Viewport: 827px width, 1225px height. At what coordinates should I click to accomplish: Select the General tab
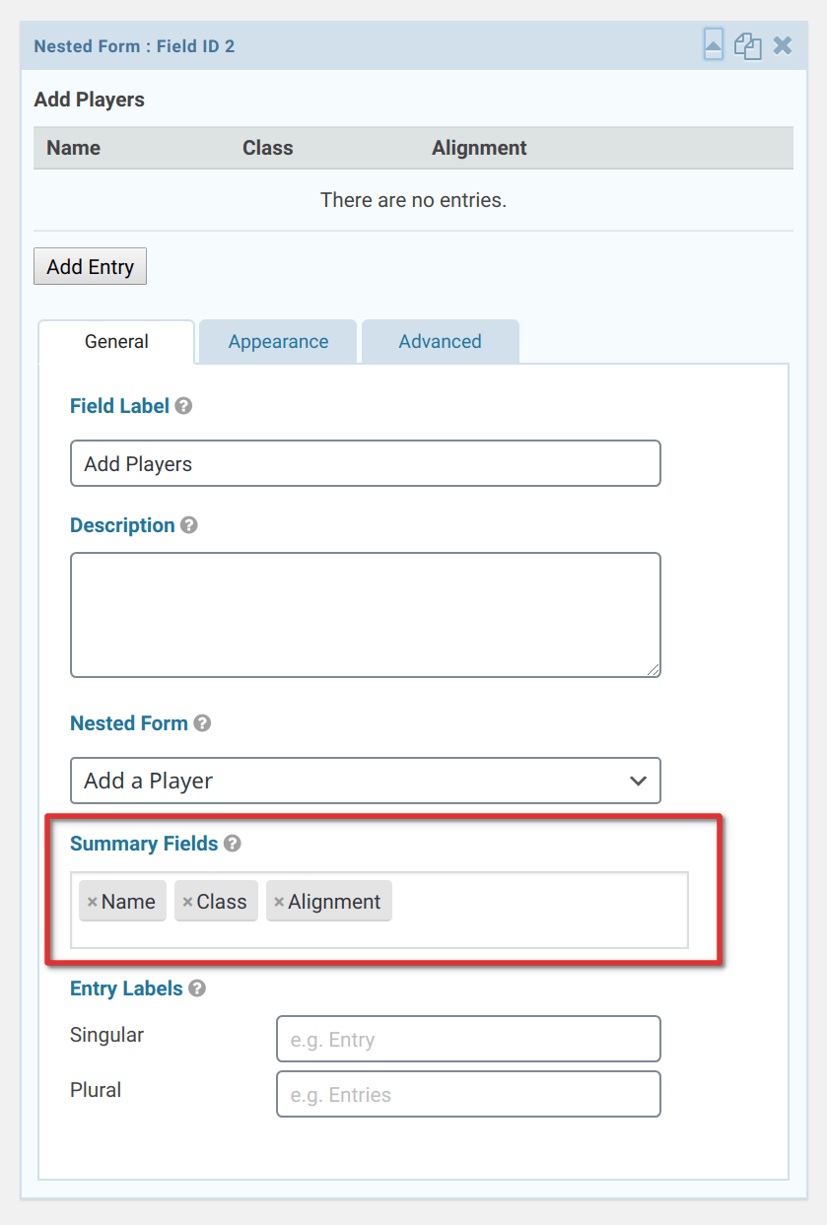point(115,341)
